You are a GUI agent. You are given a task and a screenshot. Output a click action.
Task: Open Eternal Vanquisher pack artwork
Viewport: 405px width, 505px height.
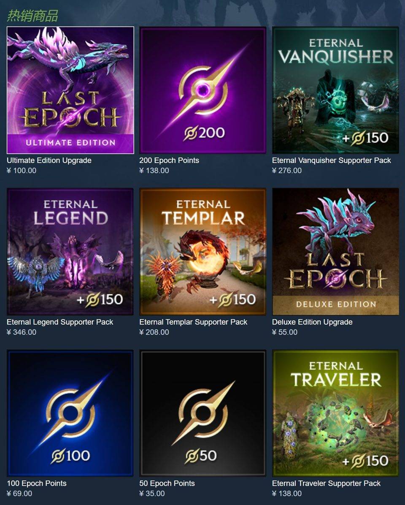click(x=335, y=90)
